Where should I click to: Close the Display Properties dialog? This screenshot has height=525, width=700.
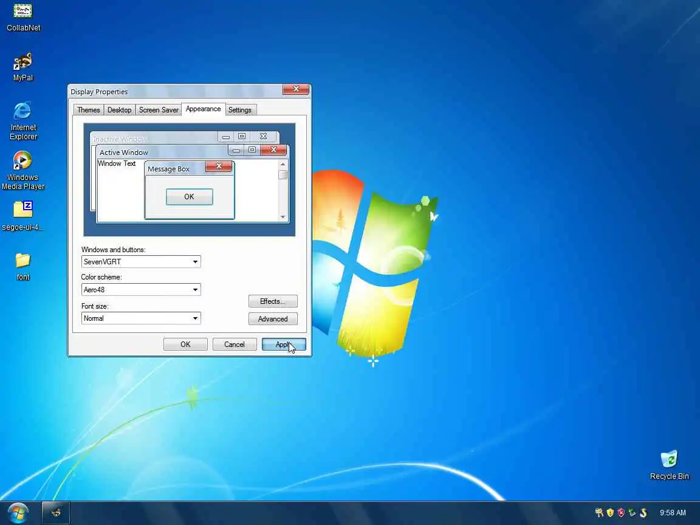pos(296,89)
